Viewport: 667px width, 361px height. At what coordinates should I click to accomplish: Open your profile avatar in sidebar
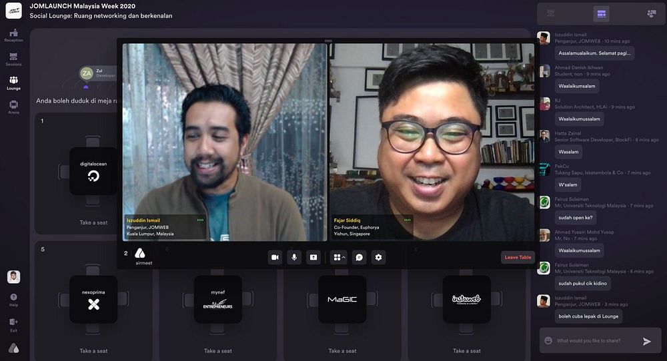(13, 277)
